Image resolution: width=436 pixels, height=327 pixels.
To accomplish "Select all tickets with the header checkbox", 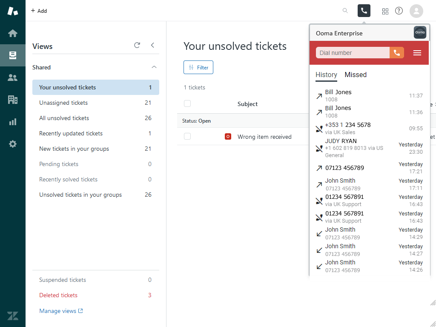I will [x=187, y=103].
